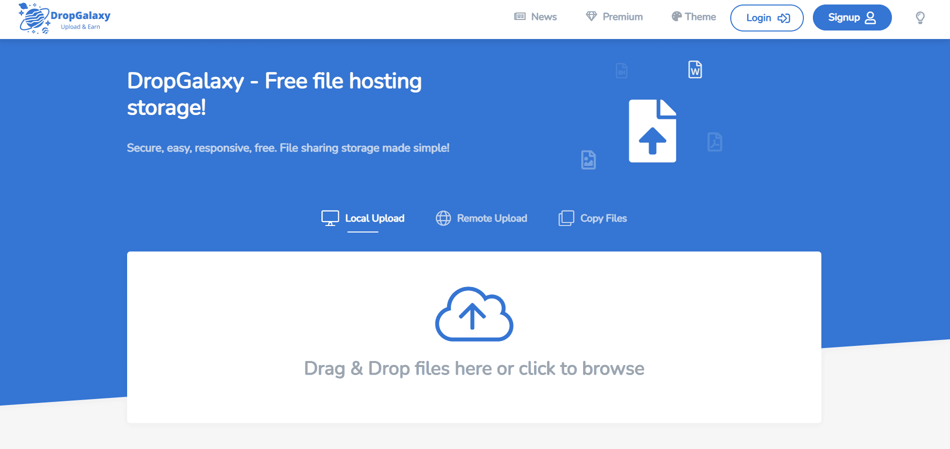Switch to the Local Upload tab
This screenshot has height=449, width=950.
pyautogui.click(x=363, y=218)
